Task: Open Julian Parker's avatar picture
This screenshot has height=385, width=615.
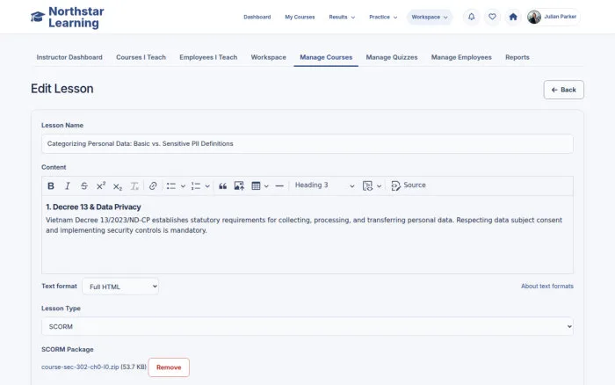Action: click(x=534, y=17)
